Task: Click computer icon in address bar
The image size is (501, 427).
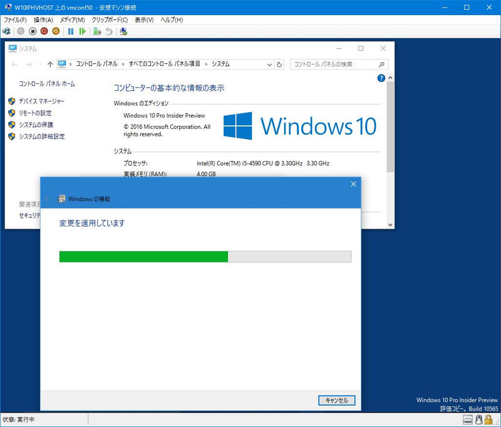Action: pyautogui.click(x=62, y=64)
